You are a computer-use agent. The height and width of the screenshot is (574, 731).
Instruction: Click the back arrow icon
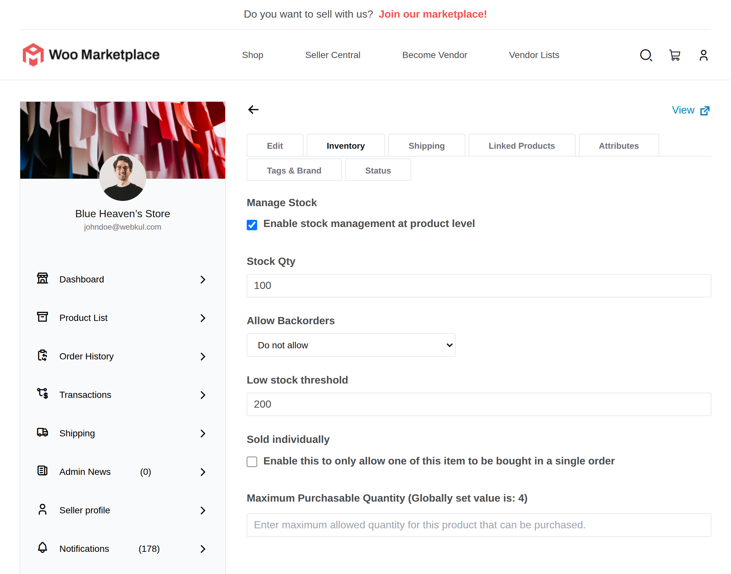click(253, 110)
